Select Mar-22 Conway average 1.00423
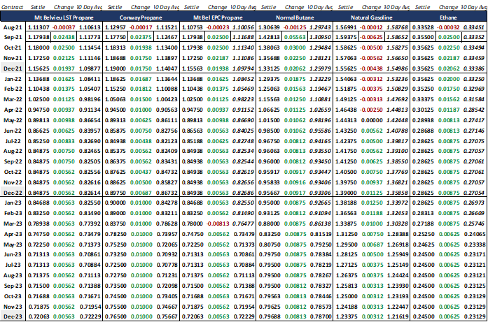The width and height of the screenshot is (488, 322). (167, 100)
